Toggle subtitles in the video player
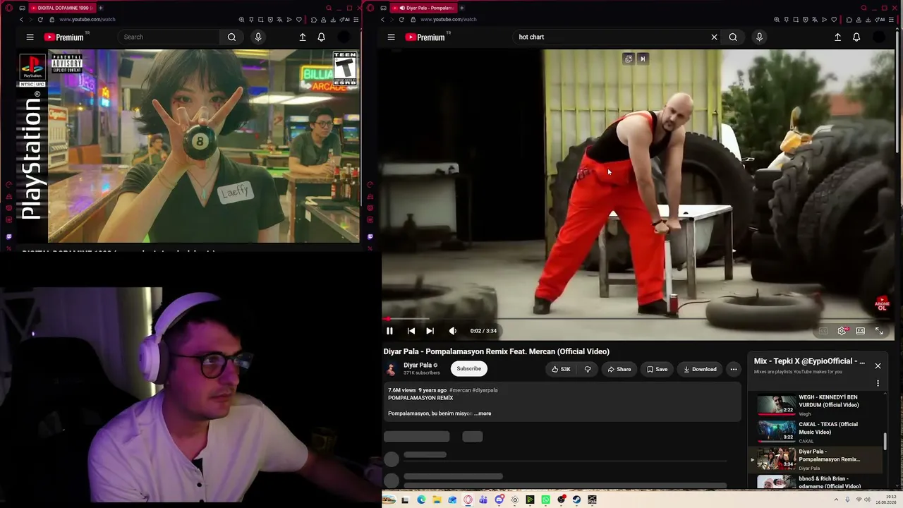The image size is (903, 508). tap(823, 331)
